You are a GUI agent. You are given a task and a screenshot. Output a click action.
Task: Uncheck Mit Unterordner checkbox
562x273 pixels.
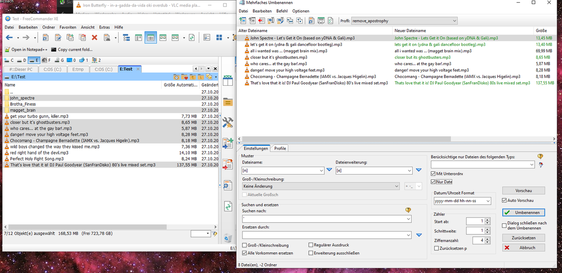tap(433, 174)
